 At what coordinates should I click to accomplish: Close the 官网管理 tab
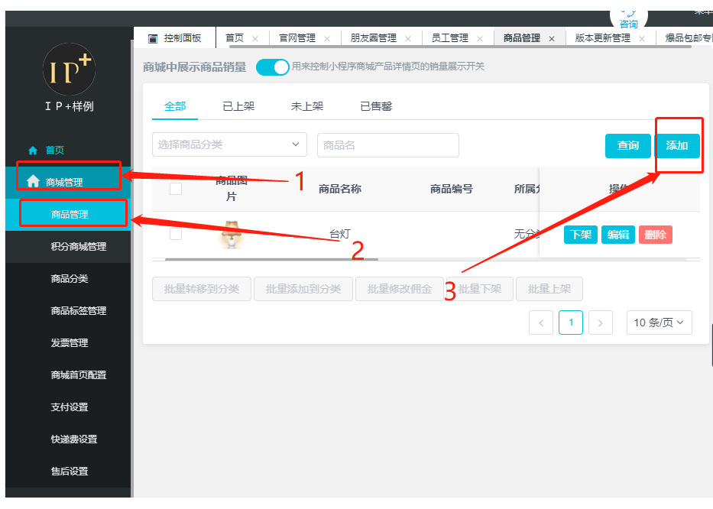327,38
